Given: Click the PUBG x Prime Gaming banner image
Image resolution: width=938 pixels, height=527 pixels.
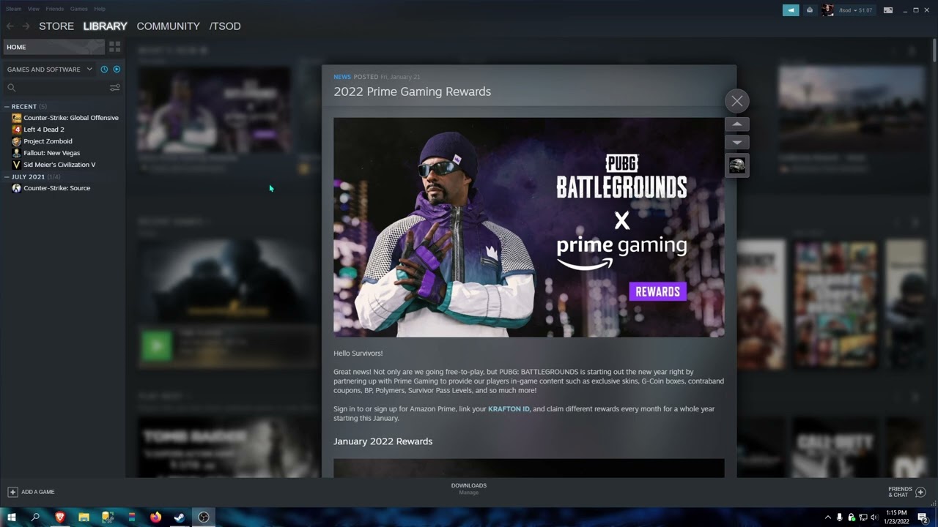Looking at the screenshot, I should point(528,228).
